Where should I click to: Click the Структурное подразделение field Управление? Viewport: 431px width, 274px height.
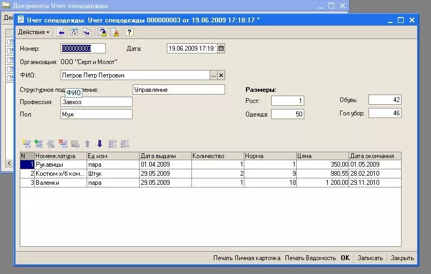(x=179, y=90)
